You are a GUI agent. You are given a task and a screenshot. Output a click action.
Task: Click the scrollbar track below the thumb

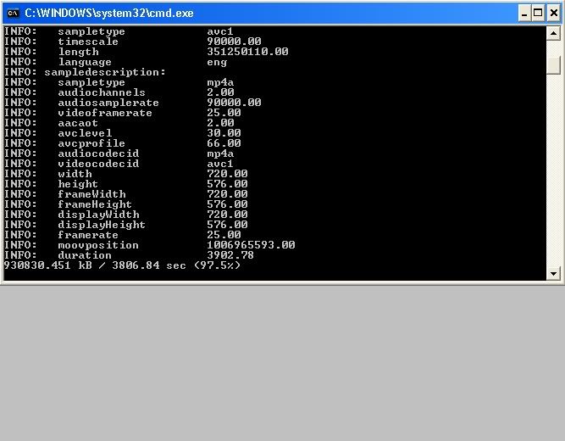[x=554, y=170]
